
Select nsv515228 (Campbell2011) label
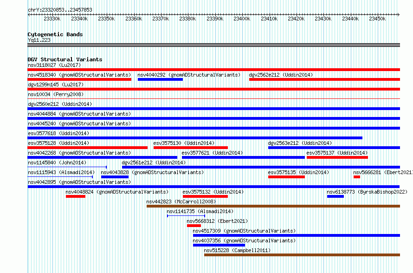point(237,250)
